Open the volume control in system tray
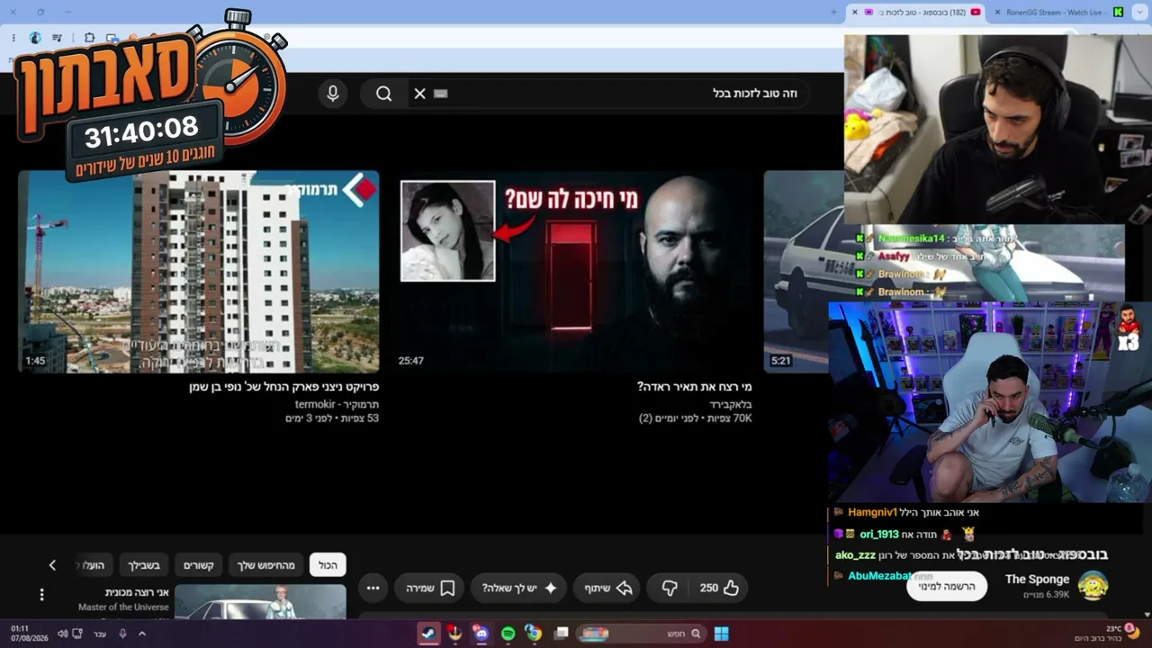This screenshot has height=648, width=1152. (x=62, y=634)
